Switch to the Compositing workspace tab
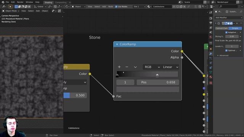Viewport: 244px width, 137px height. pyautogui.click(x=61, y=2)
